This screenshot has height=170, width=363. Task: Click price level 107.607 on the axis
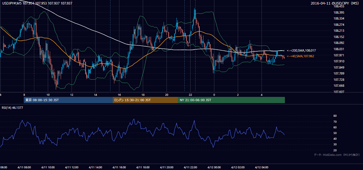339,92
